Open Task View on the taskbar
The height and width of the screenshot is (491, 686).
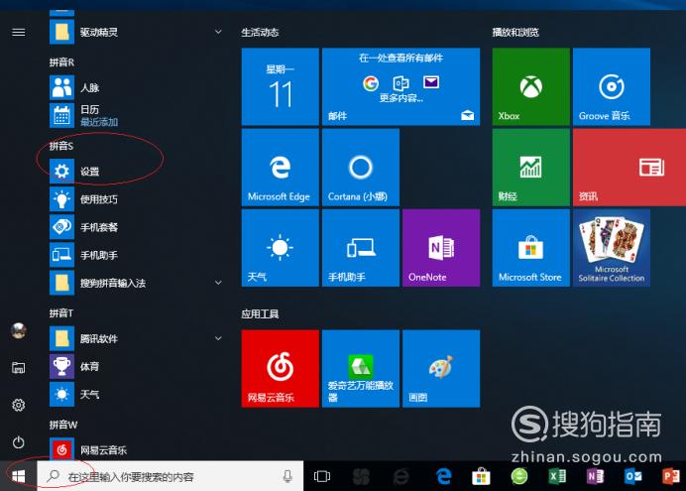[x=322, y=476]
